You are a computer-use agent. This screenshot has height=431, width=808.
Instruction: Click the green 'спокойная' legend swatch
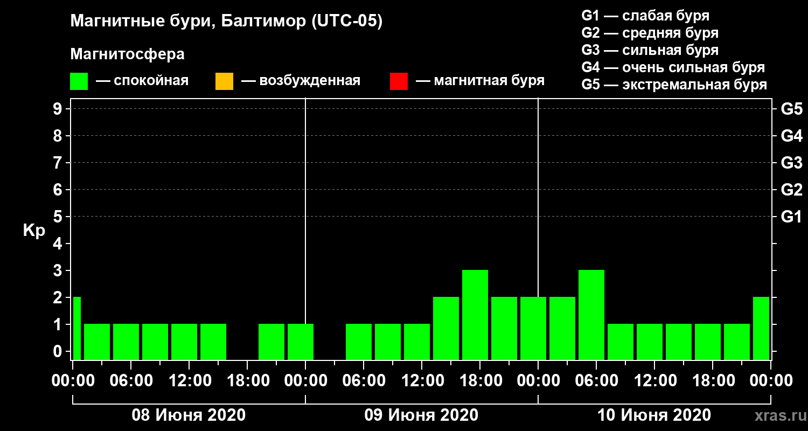point(79,81)
